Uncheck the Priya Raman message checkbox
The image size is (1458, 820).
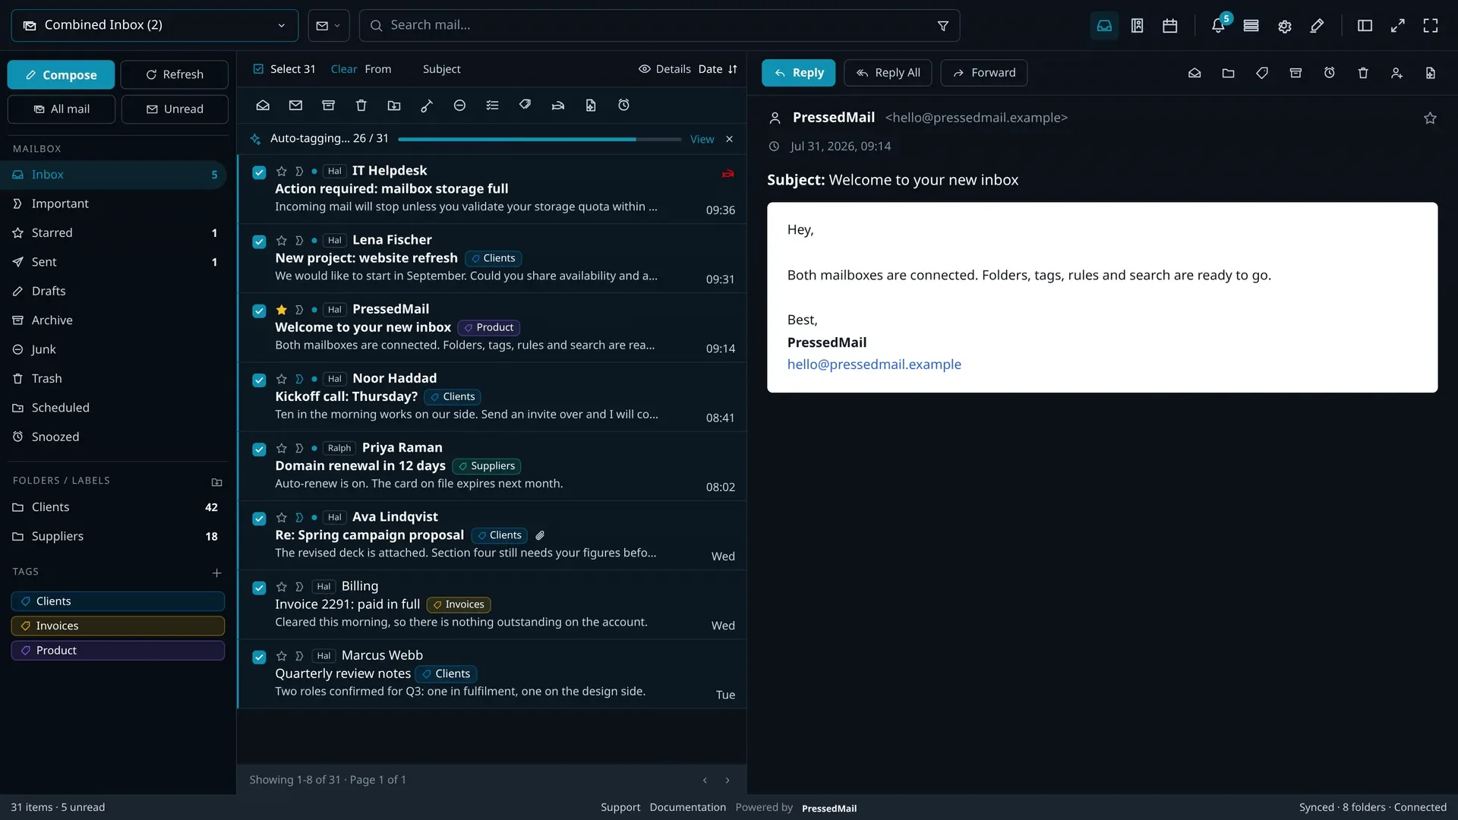259,449
